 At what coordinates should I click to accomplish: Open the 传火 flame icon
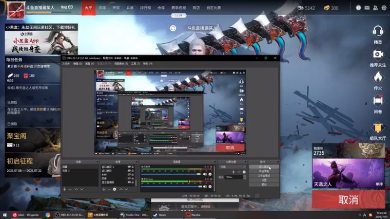377,77
